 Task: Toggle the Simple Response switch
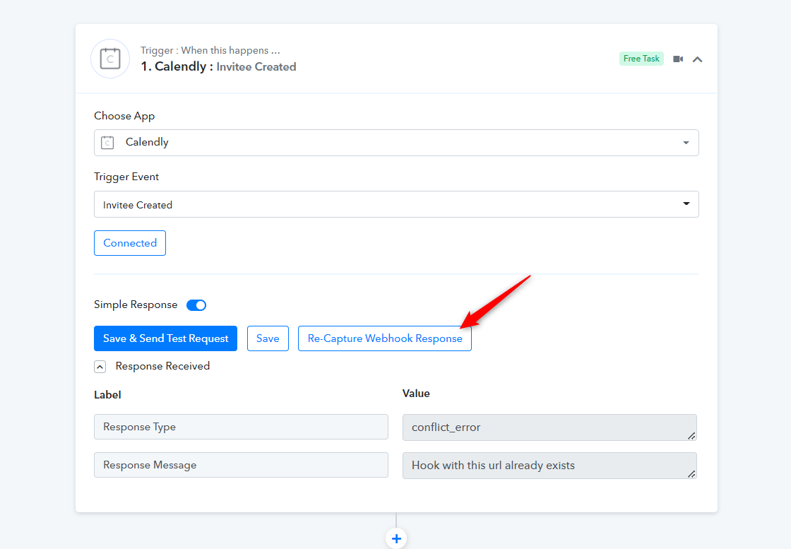coord(196,305)
